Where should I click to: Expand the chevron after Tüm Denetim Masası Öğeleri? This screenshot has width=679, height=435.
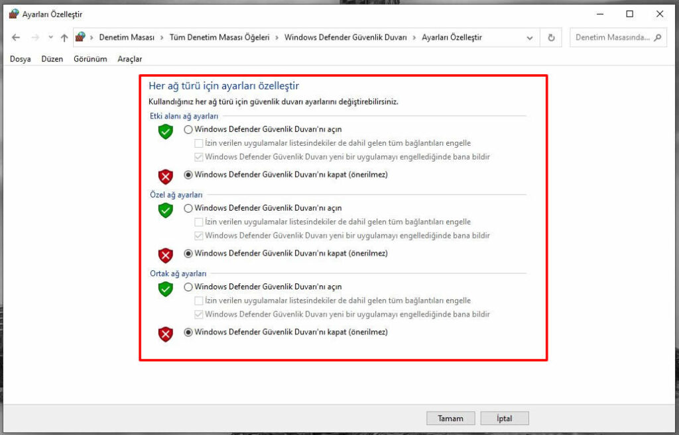pos(277,38)
